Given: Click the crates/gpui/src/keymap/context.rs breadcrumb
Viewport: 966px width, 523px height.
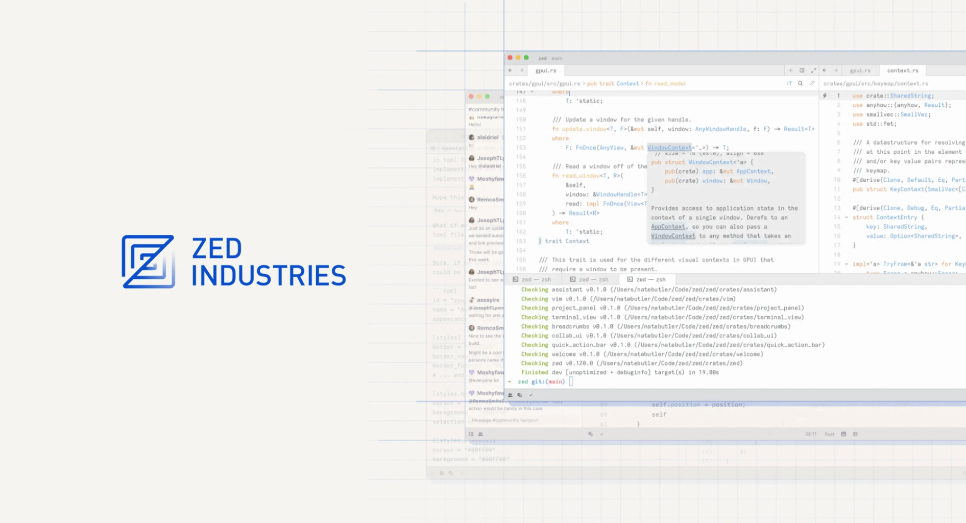Looking at the screenshot, I should coord(876,83).
